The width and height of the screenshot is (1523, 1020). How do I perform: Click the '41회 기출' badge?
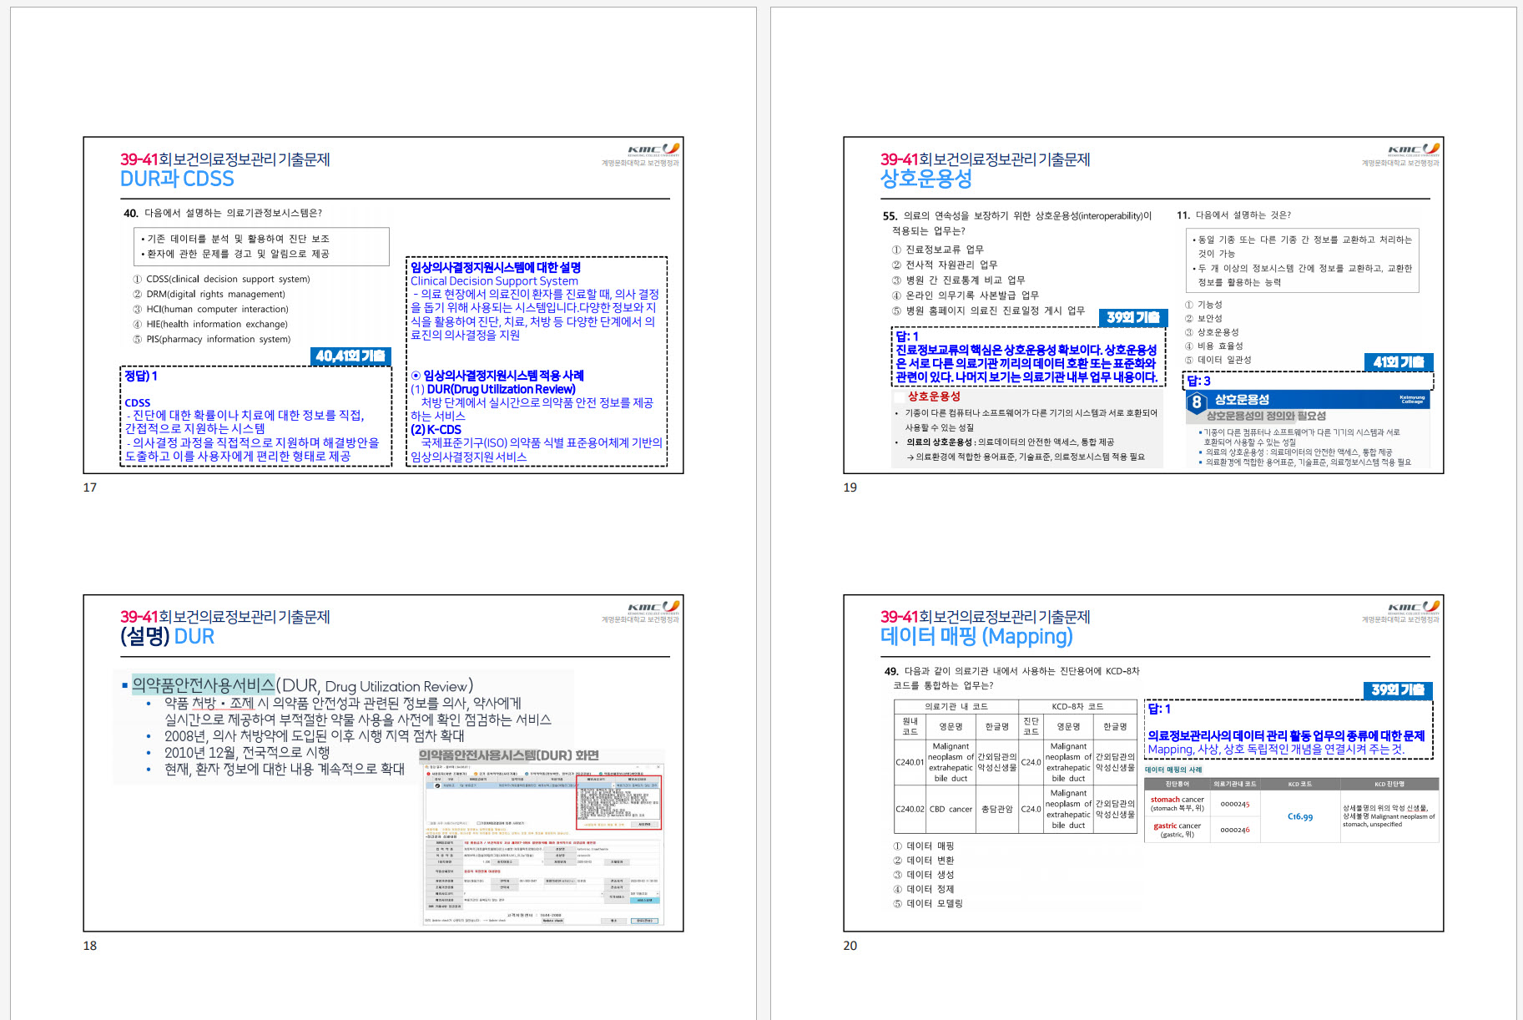(x=1399, y=362)
